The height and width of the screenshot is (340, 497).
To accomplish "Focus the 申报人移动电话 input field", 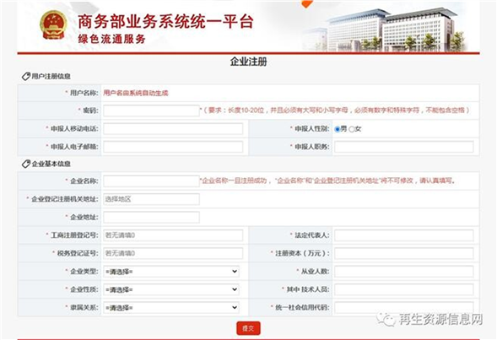I will click(x=173, y=128).
